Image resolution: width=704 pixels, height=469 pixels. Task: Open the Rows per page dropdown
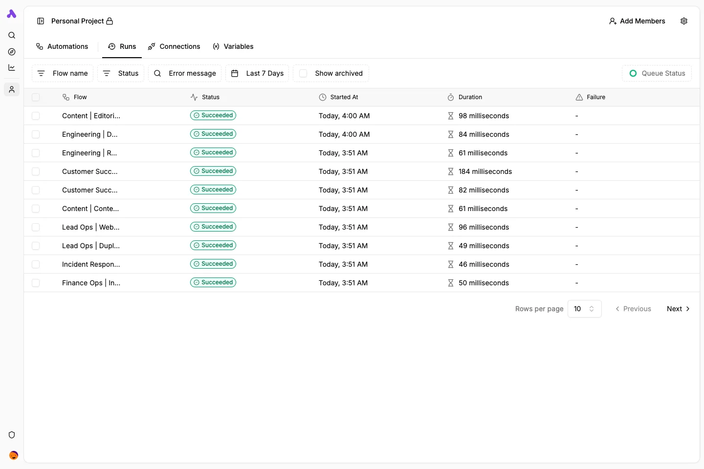click(585, 309)
